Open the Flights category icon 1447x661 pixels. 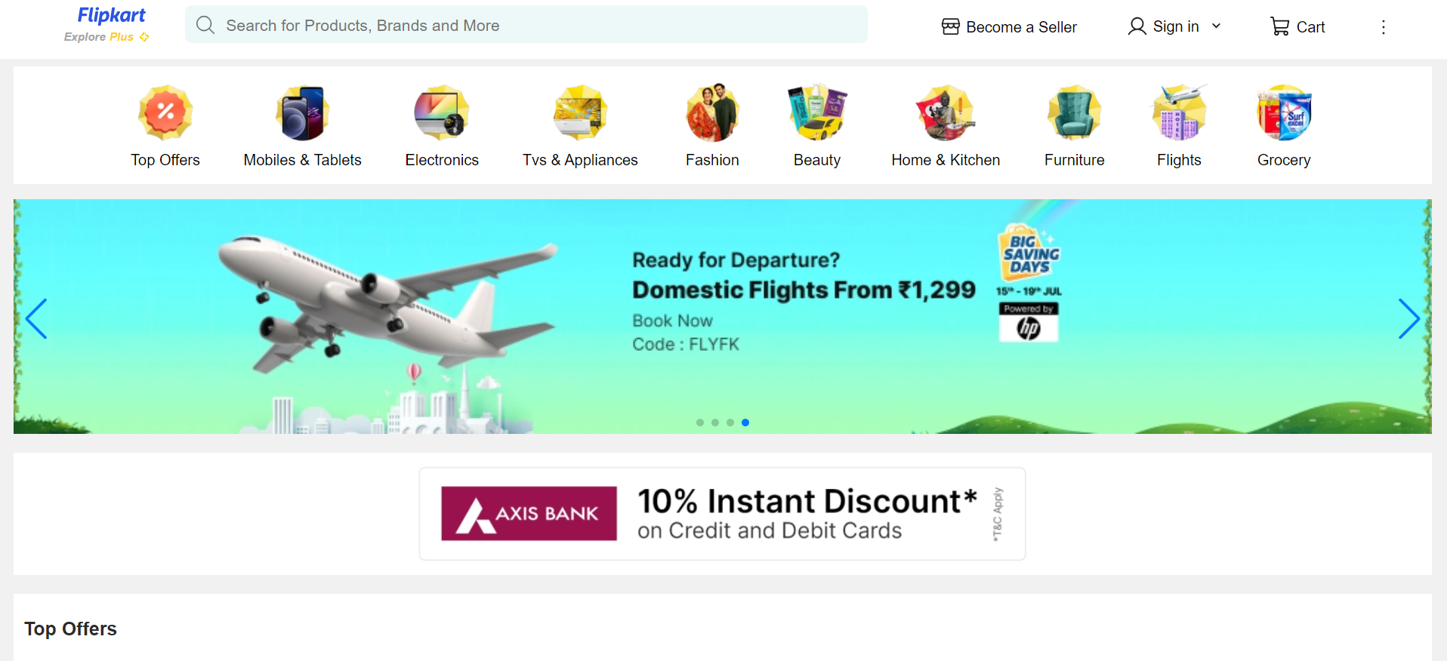pos(1179,112)
